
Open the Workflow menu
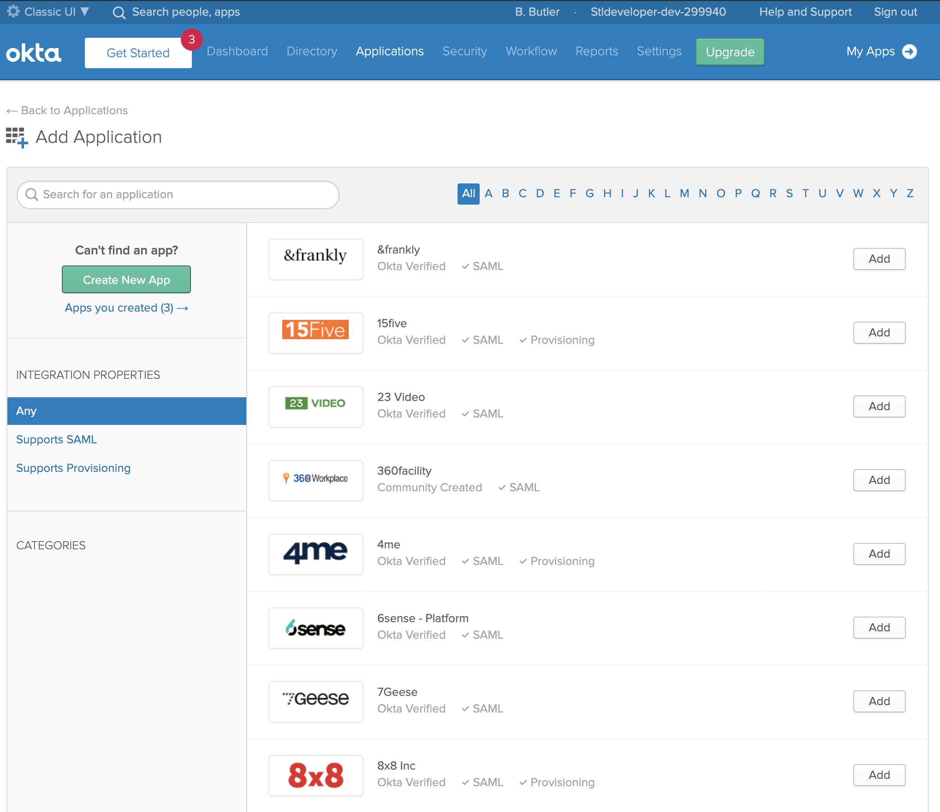(531, 51)
